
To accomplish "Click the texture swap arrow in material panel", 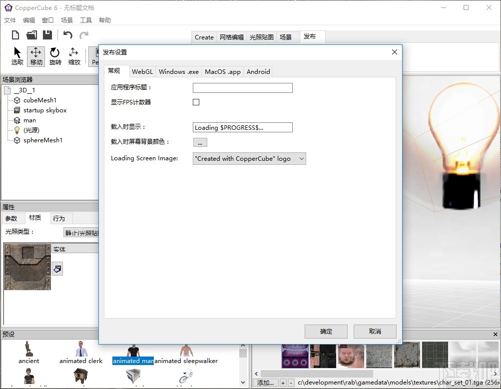I will [x=57, y=269].
